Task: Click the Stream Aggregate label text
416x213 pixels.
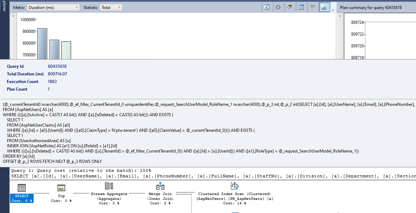Action: coord(109,194)
